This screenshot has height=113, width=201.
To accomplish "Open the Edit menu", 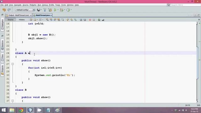I will (6, 5).
